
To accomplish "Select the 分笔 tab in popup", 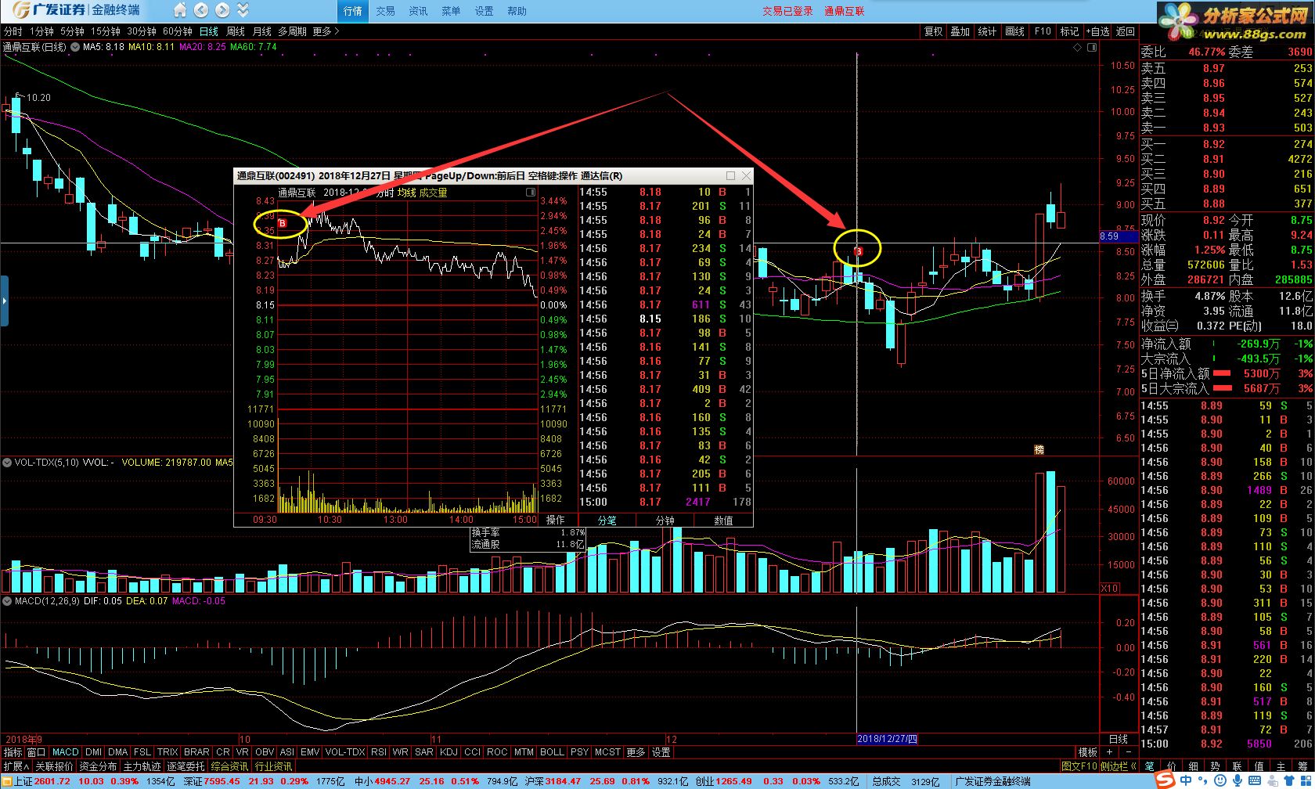I will pos(607,520).
